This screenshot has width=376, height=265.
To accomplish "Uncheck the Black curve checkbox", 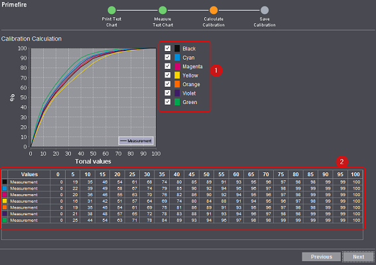I will [x=168, y=48].
